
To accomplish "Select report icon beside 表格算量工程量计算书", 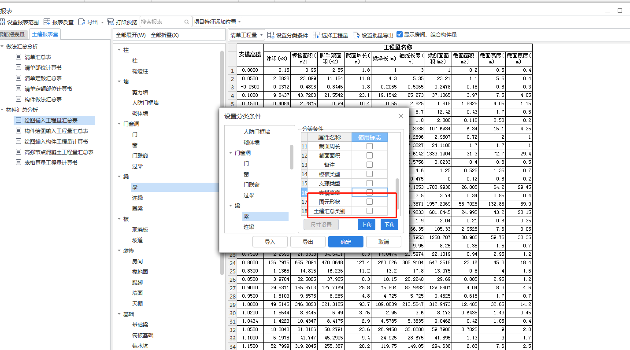I will pos(18,162).
